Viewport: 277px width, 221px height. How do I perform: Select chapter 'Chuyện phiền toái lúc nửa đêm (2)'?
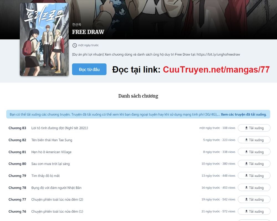[x=57, y=199]
